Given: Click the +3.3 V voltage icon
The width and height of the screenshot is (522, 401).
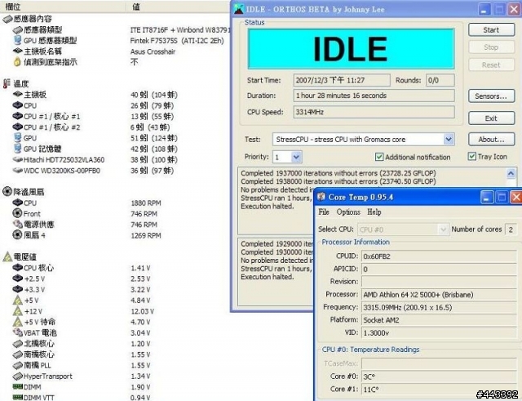Looking at the screenshot, I should (x=17, y=289).
